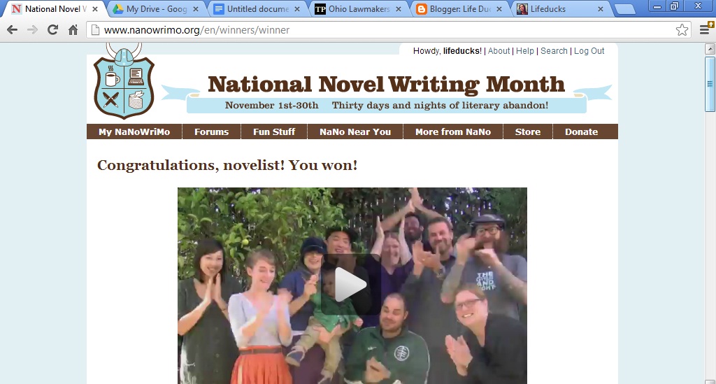
Task: Go to browser home page icon
Action: point(73,30)
